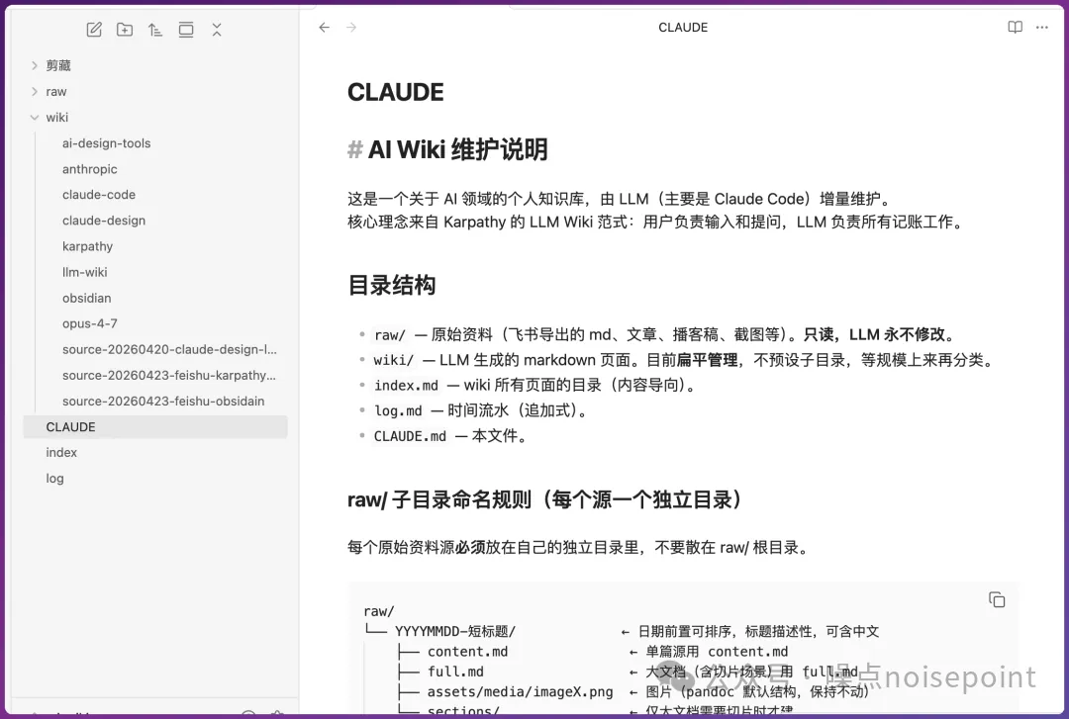1069x719 pixels.
Task: Open the ai-design-tools note
Action: [x=106, y=143]
